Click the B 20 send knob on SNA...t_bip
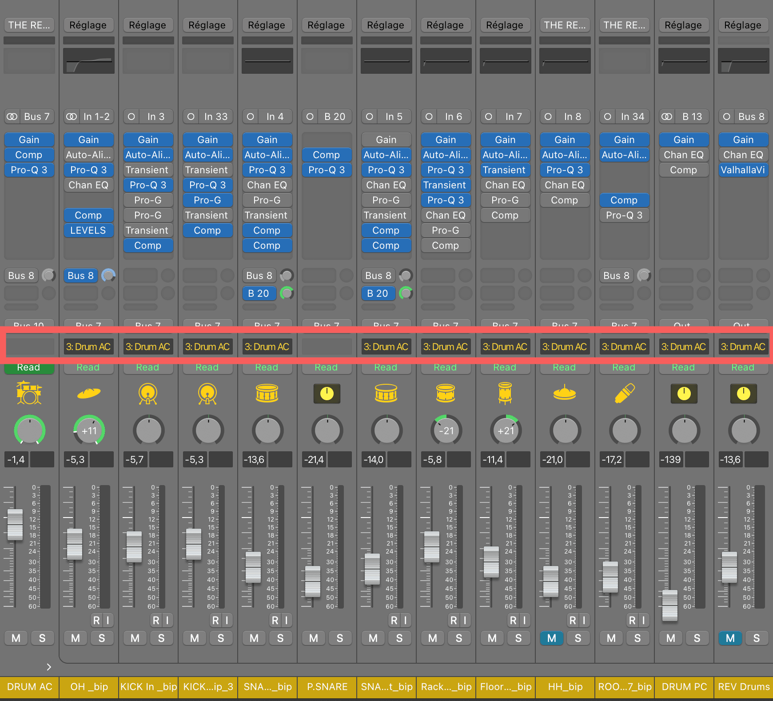The width and height of the screenshot is (773, 701). [406, 293]
